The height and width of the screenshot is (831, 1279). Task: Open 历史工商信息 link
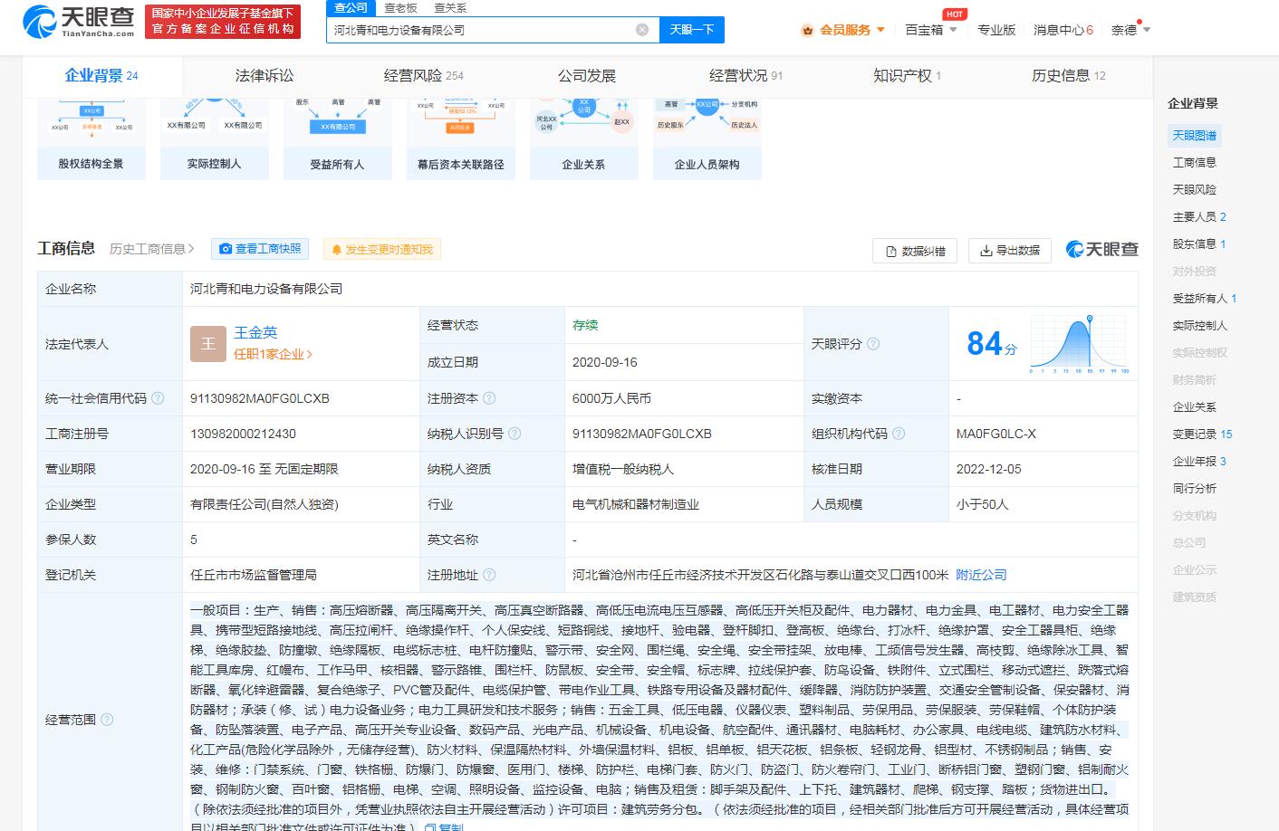coord(152,249)
